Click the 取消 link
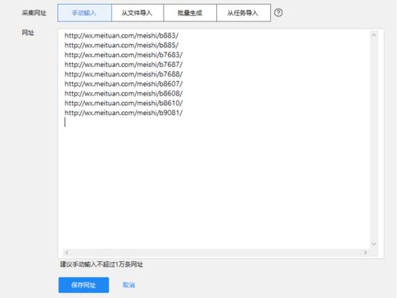Screen dimensions: 397x298 [x=129, y=285]
